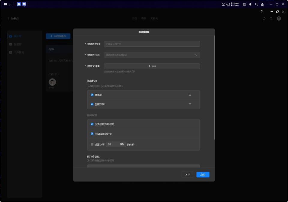Viewport: 288px width, 202px height.
Task: Open the help question mark icon
Action: coord(262,12)
